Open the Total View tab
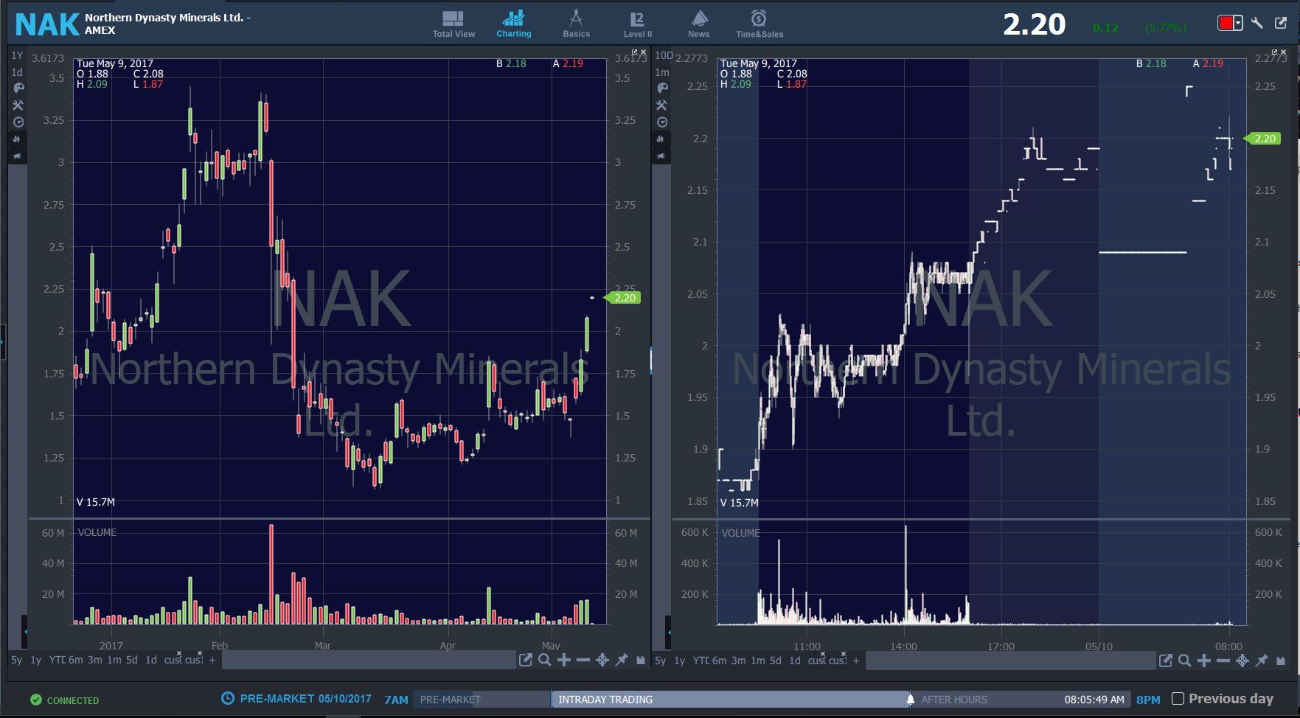This screenshot has width=1300, height=718. click(x=453, y=24)
